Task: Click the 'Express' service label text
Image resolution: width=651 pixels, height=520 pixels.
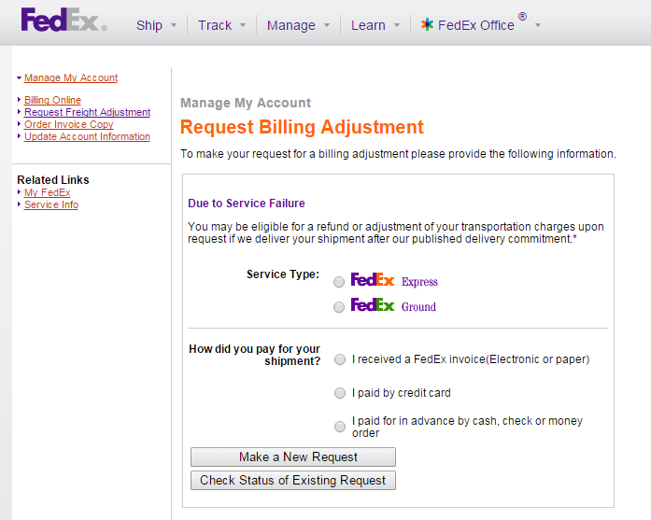Action: [x=419, y=282]
